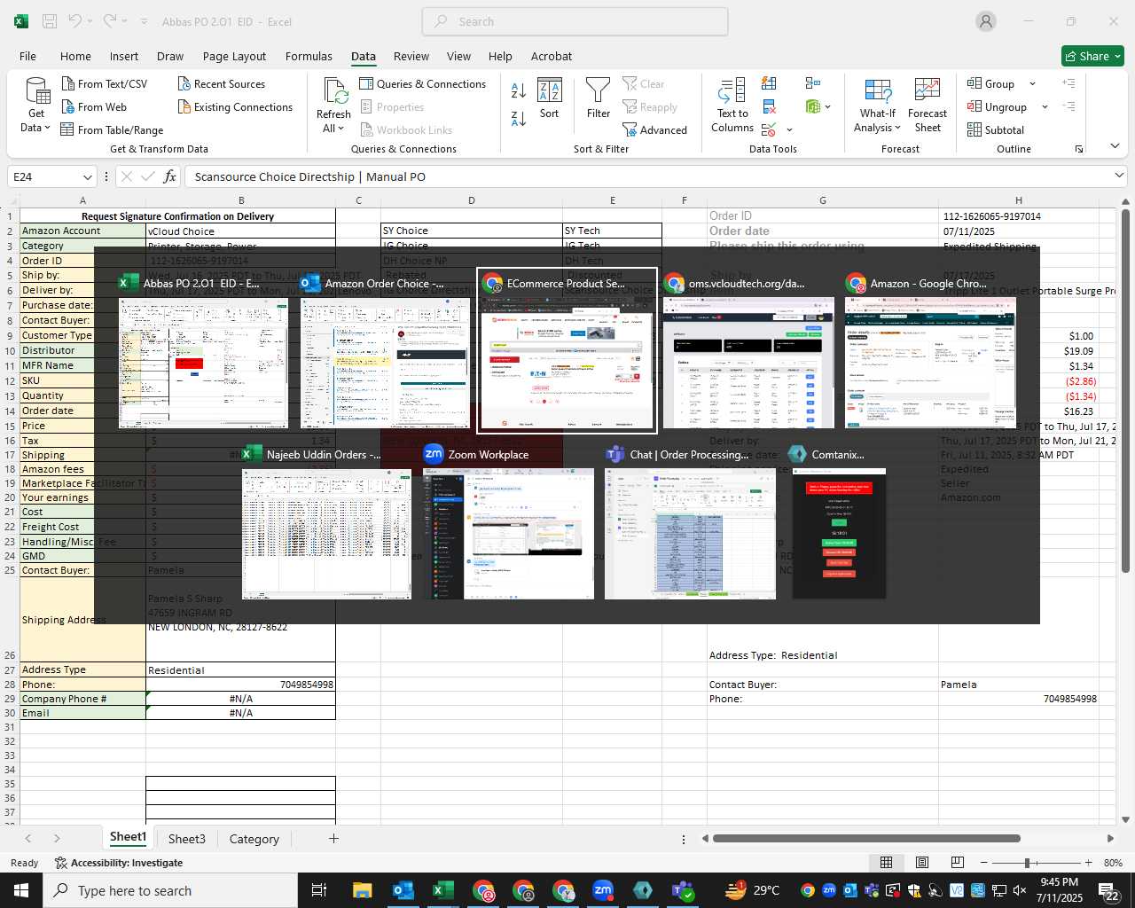Save the workbook from title bar
The width and height of the screenshot is (1135, 908).
[x=50, y=21]
